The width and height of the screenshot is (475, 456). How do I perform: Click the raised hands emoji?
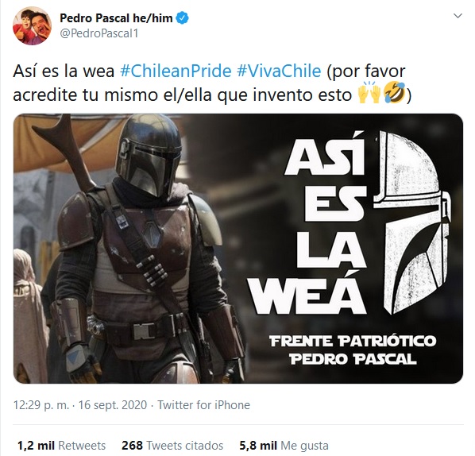pyautogui.click(x=369, y=93)
